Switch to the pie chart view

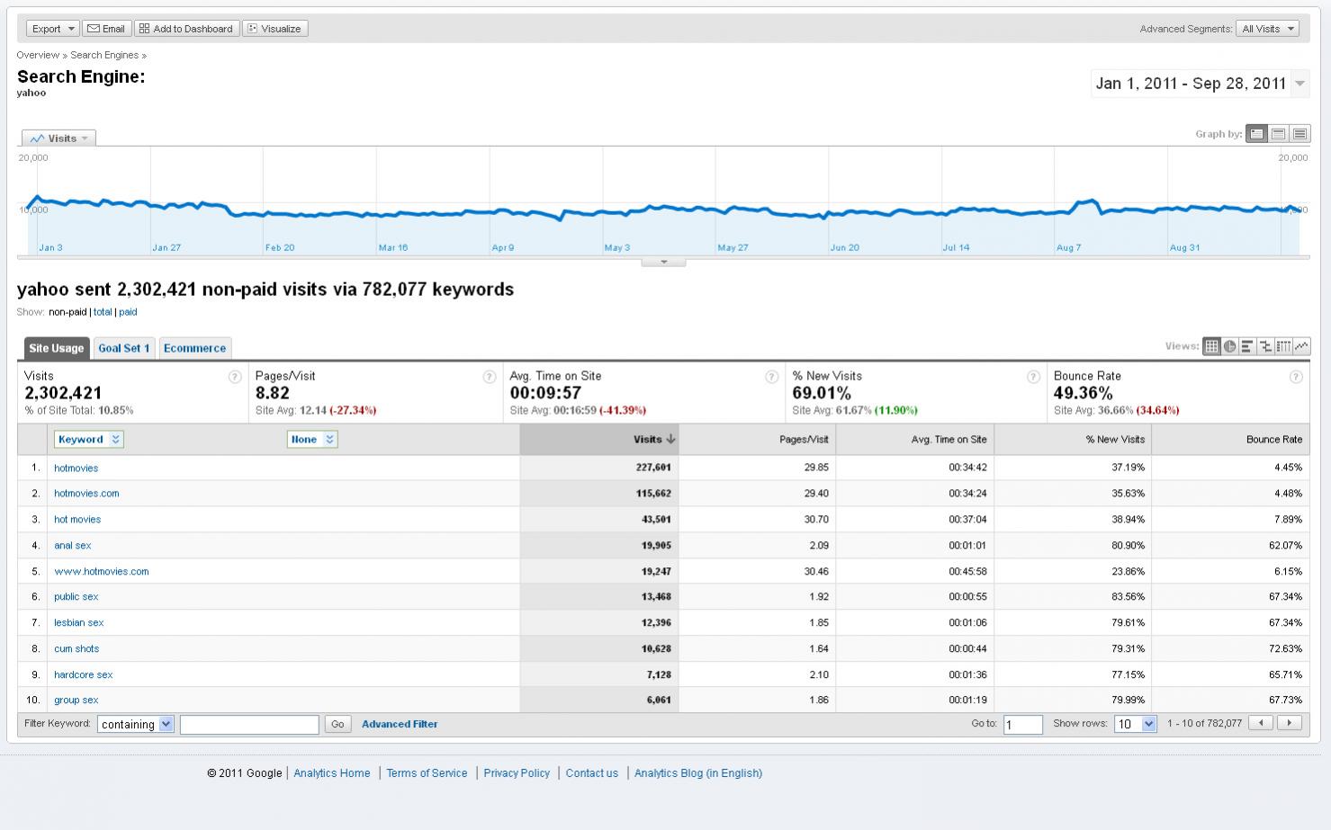pyautogui.click(x=1229, y=346)
